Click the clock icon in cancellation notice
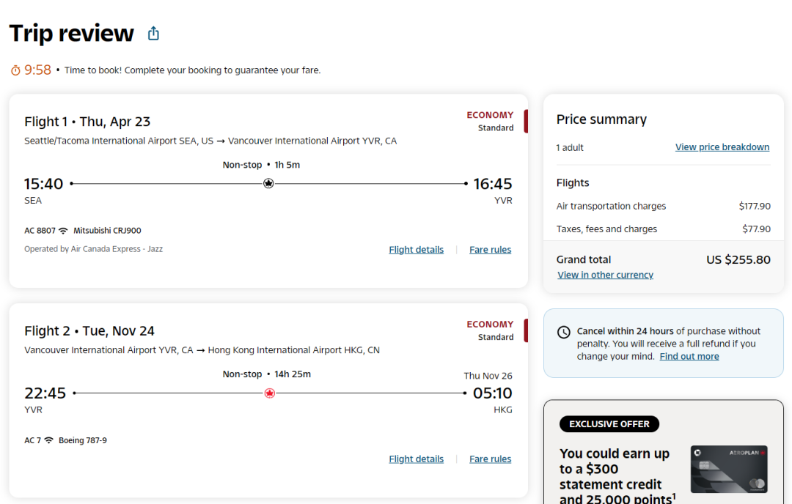Viewport: 792px width, 504px height. (x=563, y=332)
